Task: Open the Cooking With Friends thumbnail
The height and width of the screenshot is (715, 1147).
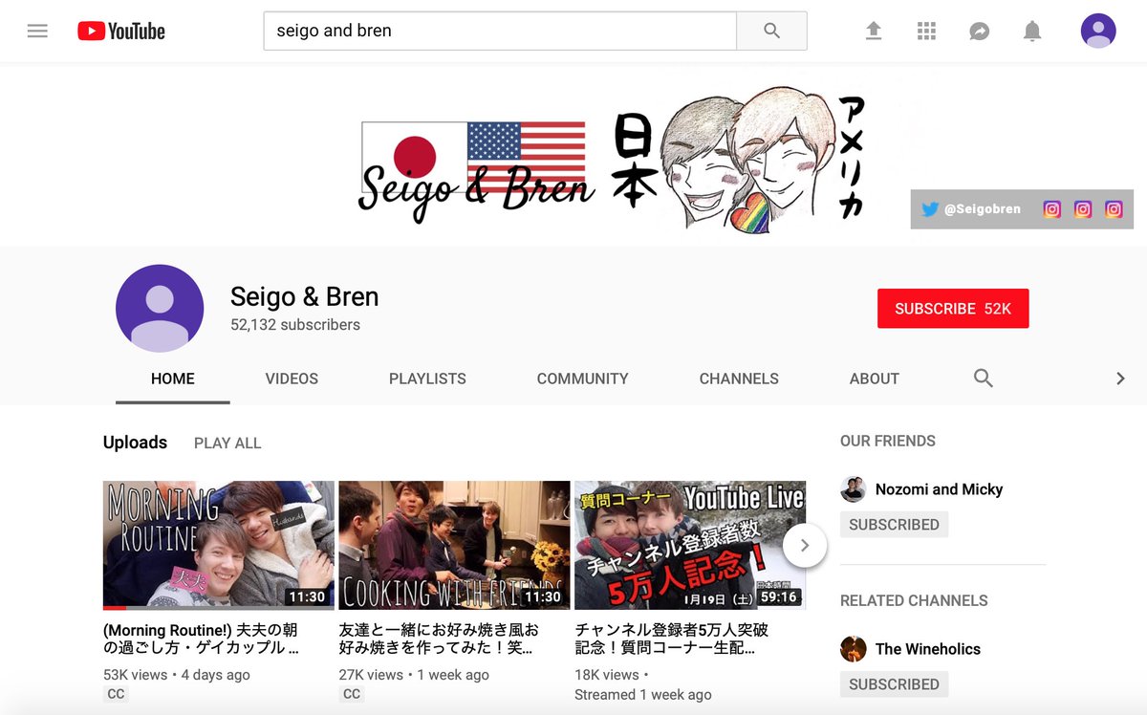Action: tap(454, 545)
